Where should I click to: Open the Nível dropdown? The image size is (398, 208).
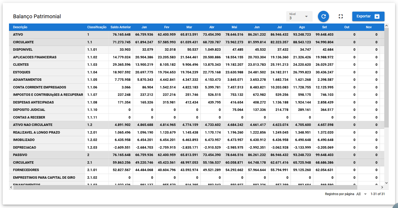[299, 16]
